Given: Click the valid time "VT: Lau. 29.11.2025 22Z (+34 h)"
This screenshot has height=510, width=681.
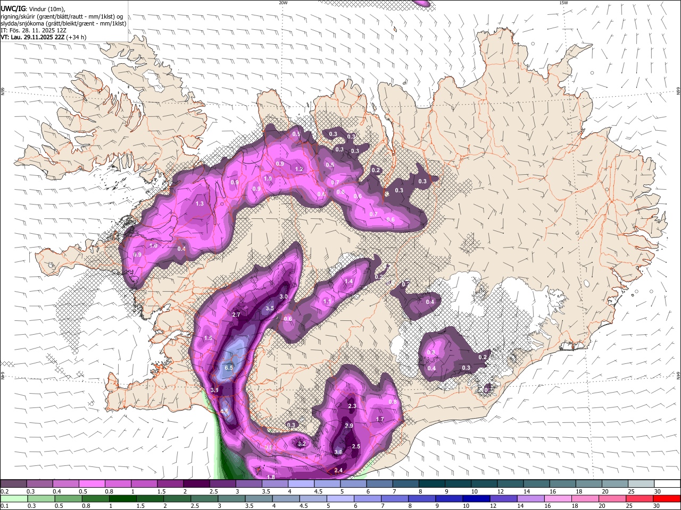Looking at the screenshot, I should [44, 37].
